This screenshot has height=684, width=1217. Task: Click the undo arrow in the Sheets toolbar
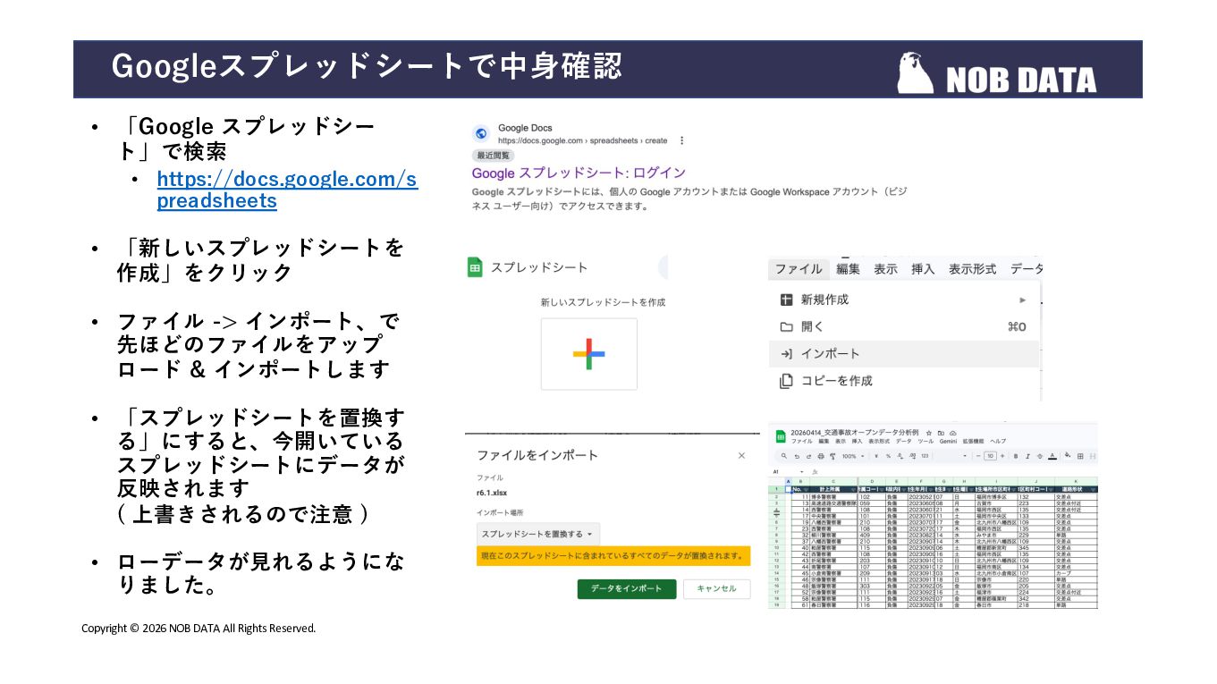point(797,456)
